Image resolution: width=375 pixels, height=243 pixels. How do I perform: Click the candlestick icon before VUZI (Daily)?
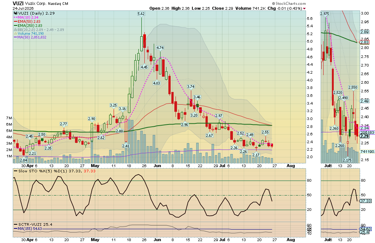coord(15,13)
